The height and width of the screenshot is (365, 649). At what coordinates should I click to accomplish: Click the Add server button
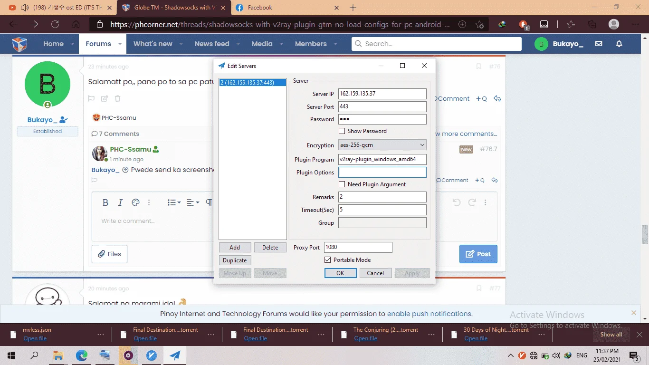click(x=235, y=248)
